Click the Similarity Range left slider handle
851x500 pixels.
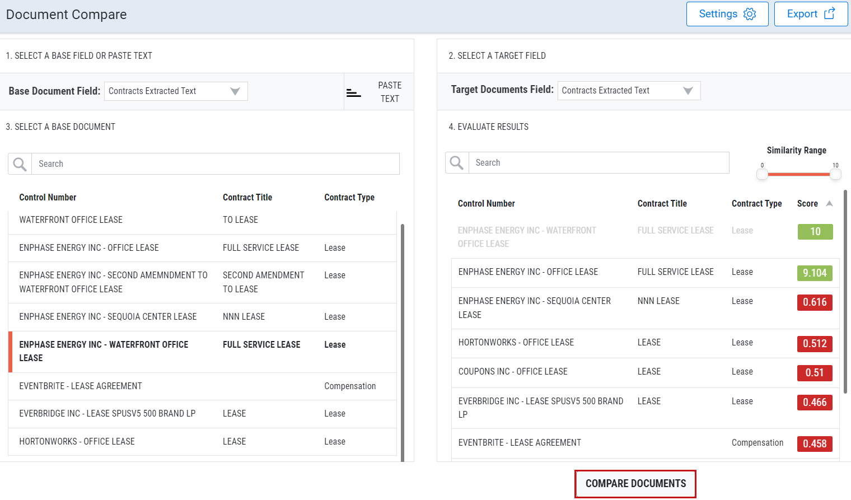click(762, 174)
